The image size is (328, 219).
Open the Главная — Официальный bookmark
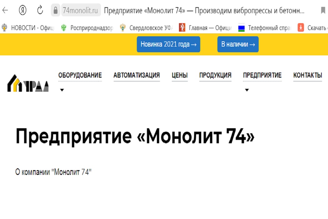coord(206,28)
